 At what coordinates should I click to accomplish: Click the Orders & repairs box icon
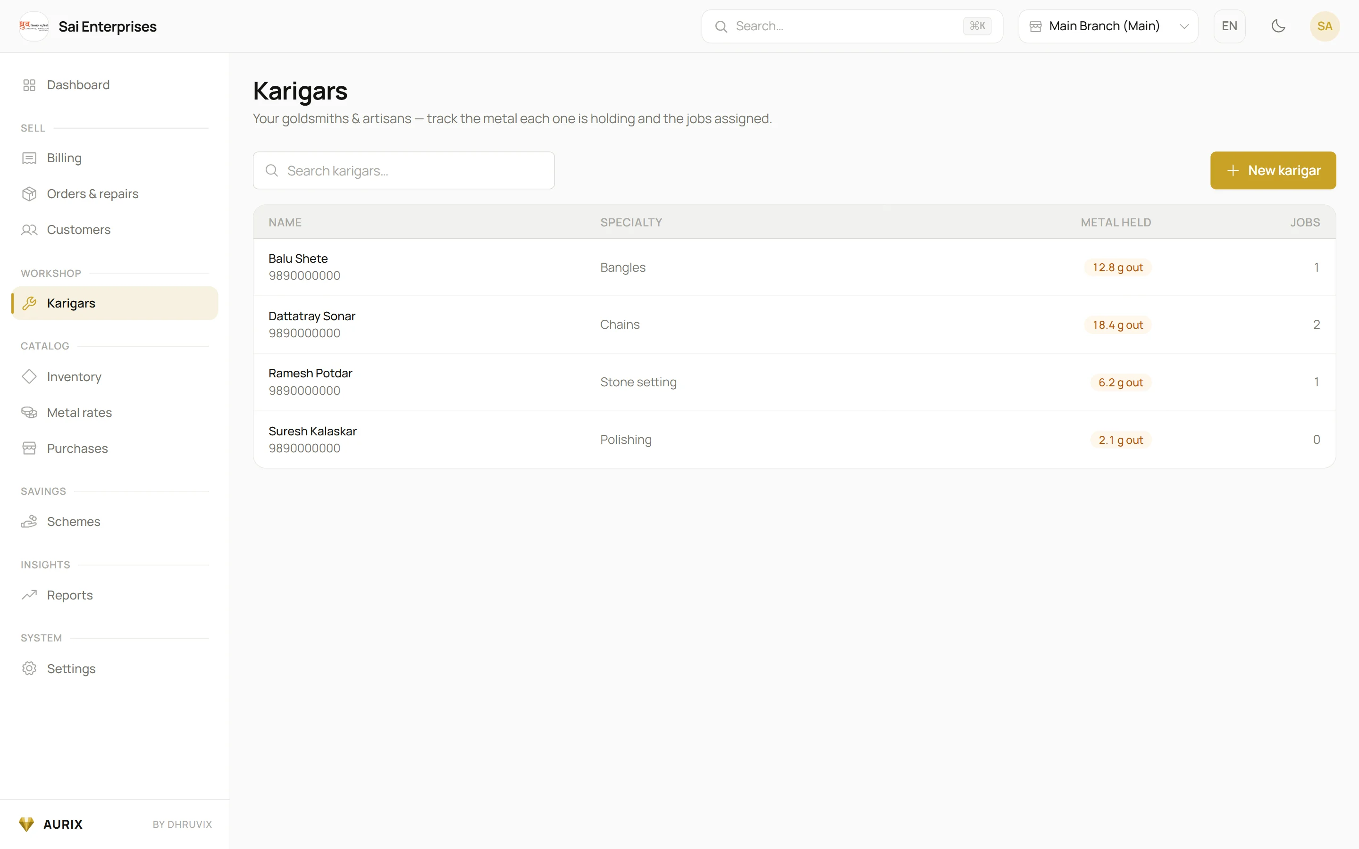[29, 194]
